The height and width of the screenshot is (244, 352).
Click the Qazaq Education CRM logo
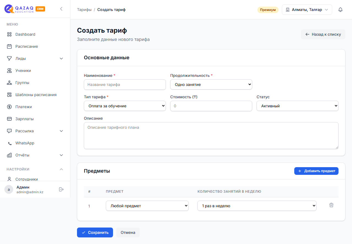click(x=25, y=9)
